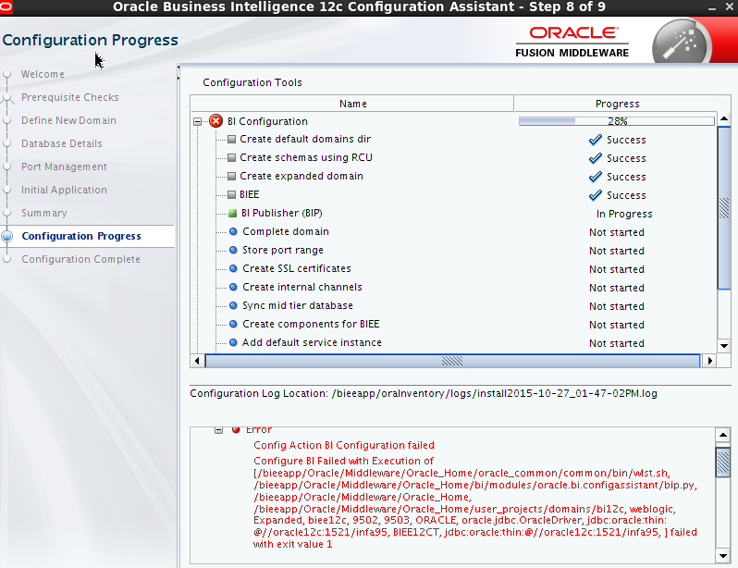Select the Configuration Complete step
The image size is (738, 568).
pyautogui.click(x=81, y=259)
